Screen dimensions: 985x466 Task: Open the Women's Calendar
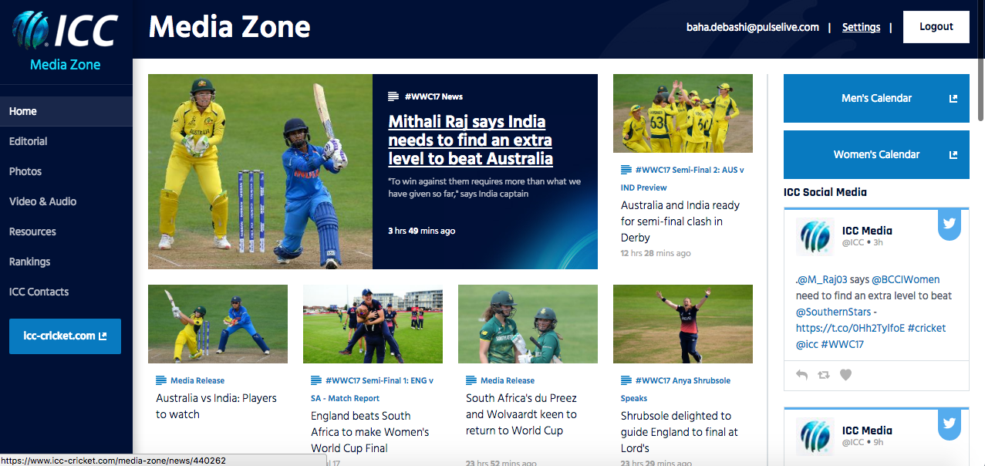pos(876,154)
